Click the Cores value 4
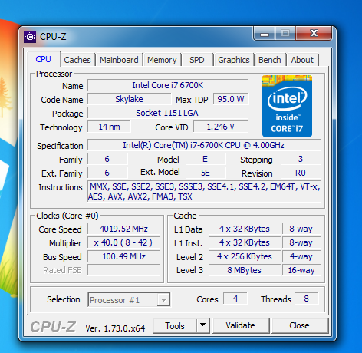The width and height of the screenshot is (362, 353). (x=235, y=299)
